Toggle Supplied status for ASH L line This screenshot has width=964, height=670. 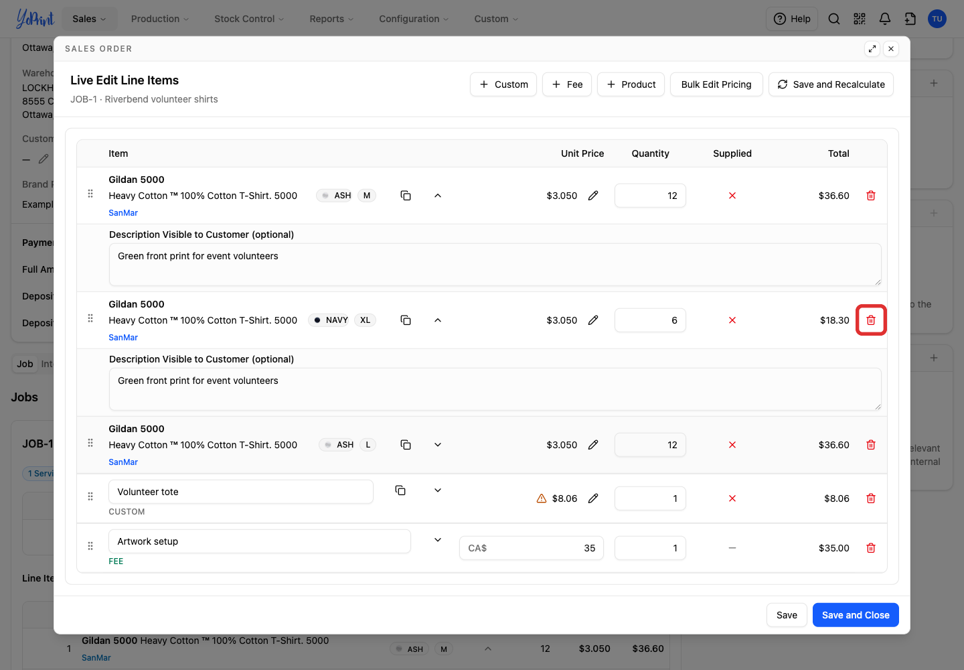(x=732, y=445)
